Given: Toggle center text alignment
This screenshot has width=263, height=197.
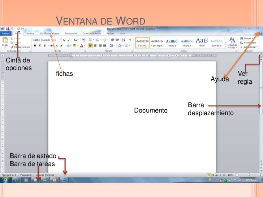Looking at the screenshot, I should [95, 45].
